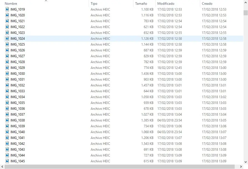Click the 734 KB size cell
The height and width of the screenshot is (169, 248).
pyautogui.click(x=148, y=126)
